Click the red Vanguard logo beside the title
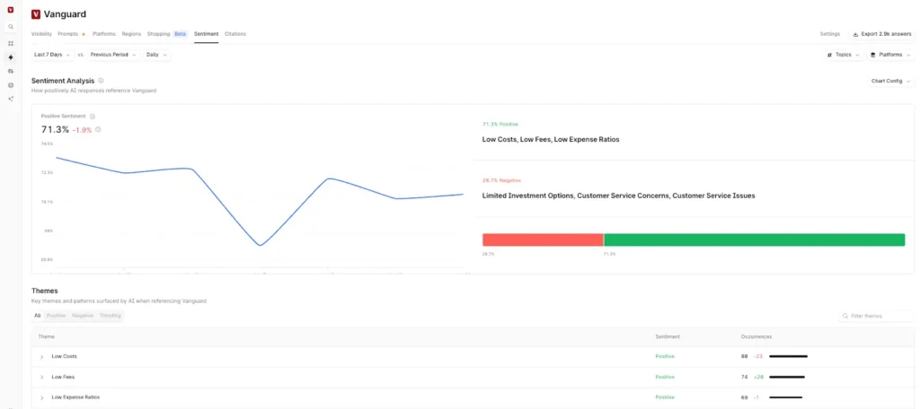The width and height of the screenshot is (920, 409). click(36, 14)
